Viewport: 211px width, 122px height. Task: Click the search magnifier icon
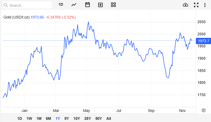tap(6, 5)
